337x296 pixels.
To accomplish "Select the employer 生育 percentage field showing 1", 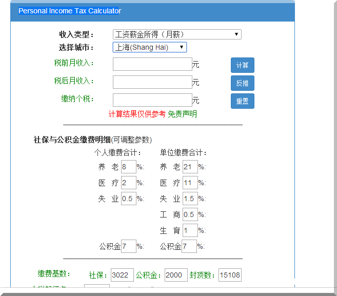I will coord(190,230).
